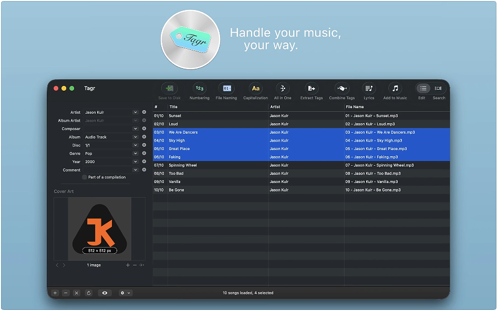The width and height of the screenshot is (498, 312).
Task: Expand the Comment dropdown
Action: tap(136, 170)
